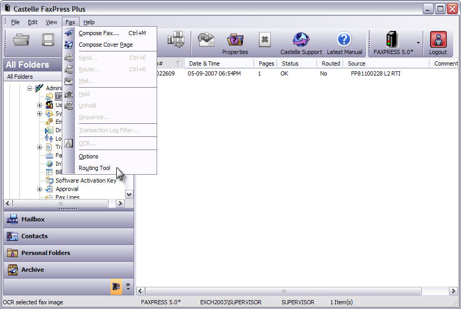Open Properties from the toolbar
The image size is (461, 309).
pos(235,43)
